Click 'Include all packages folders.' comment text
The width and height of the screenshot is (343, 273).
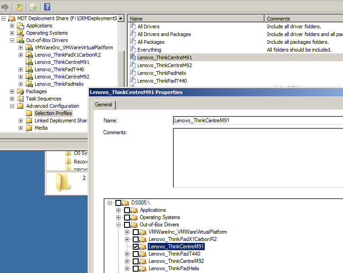click(298, 42)
